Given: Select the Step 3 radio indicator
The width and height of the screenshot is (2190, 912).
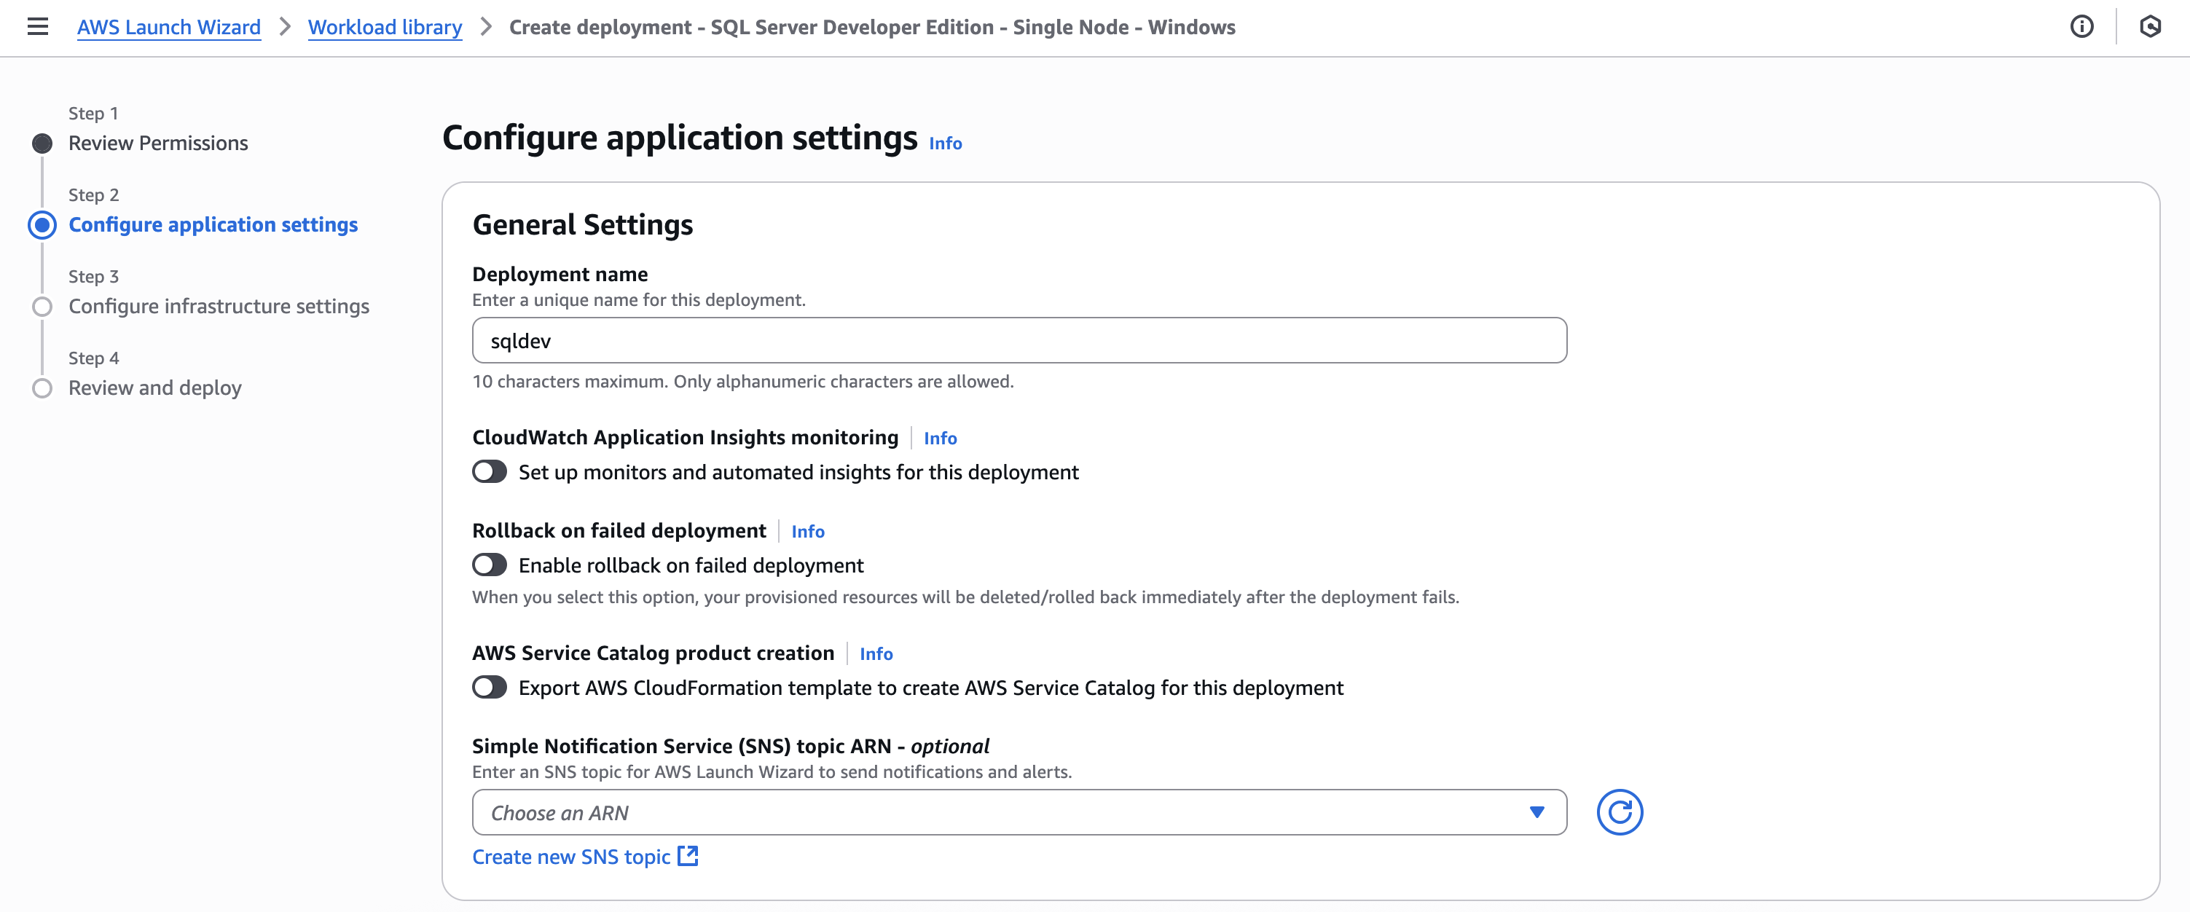Looking at the screenshot, I should 42,306.
